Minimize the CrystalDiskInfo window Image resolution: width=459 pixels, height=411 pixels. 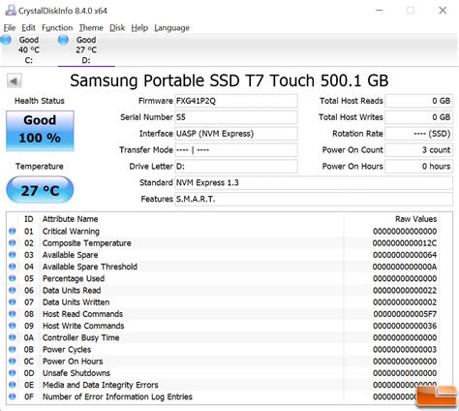[380, 11]
